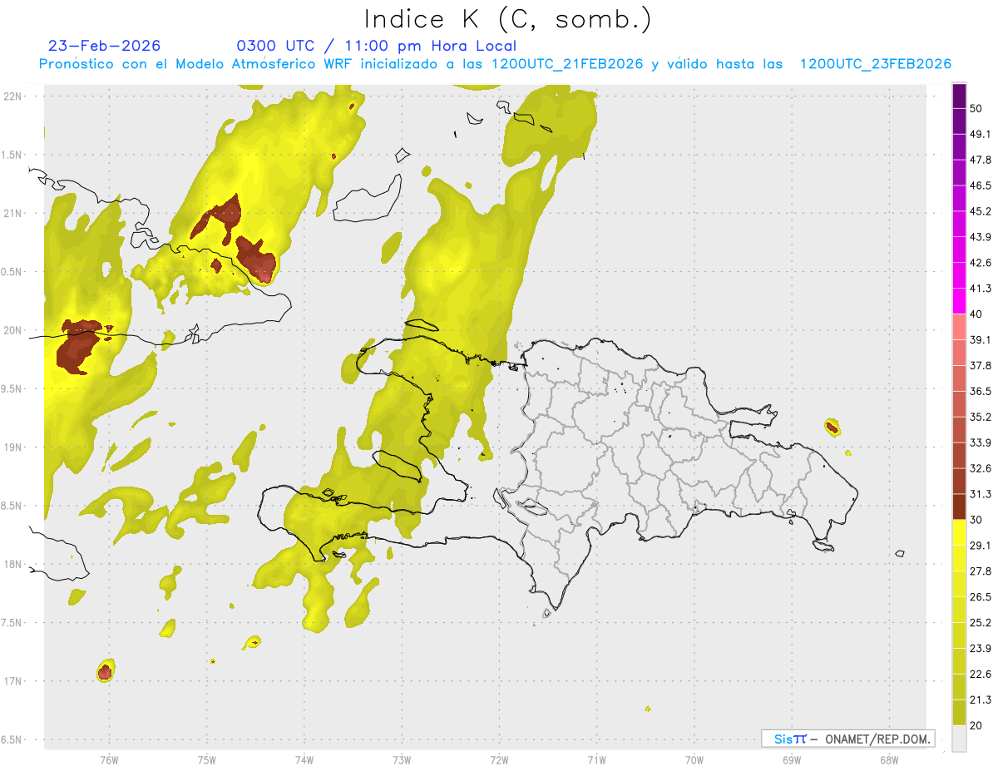Viewport: 998px width, 771px height.
Task: Click the '49.1' value on the color scale
Action: click(981, 134)
